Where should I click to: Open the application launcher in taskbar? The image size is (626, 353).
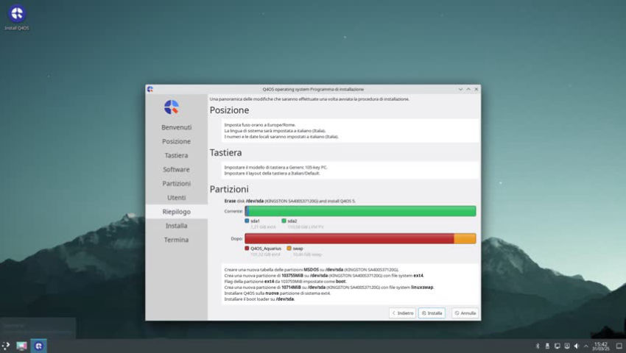(x=7, y=345)
